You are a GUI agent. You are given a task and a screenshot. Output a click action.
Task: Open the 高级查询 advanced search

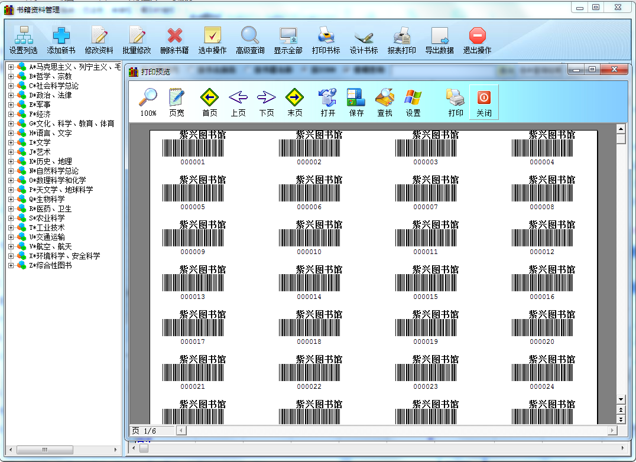coord(250,40)
